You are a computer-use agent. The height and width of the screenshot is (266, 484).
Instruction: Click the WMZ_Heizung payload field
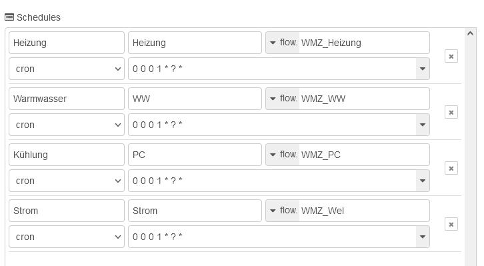pyautogui.click(x=364, y=43)
